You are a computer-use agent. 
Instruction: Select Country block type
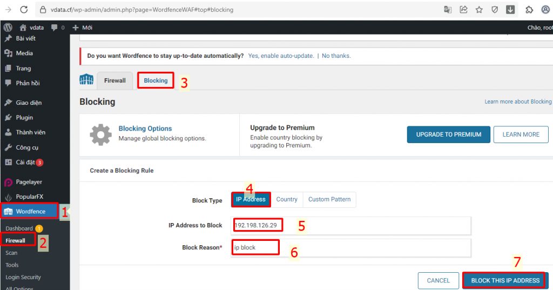click(287, 199)
